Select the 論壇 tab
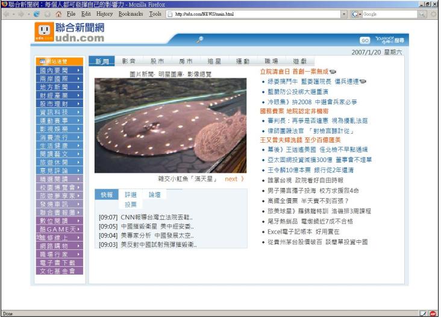The image size is (441, 318). [x=154, y=195]
